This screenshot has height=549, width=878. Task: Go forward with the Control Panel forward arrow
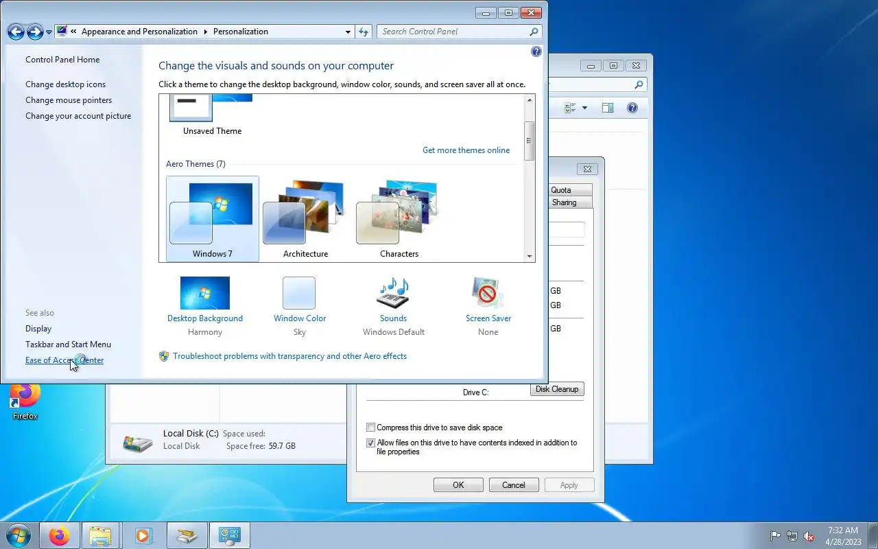tap(35, 32)
